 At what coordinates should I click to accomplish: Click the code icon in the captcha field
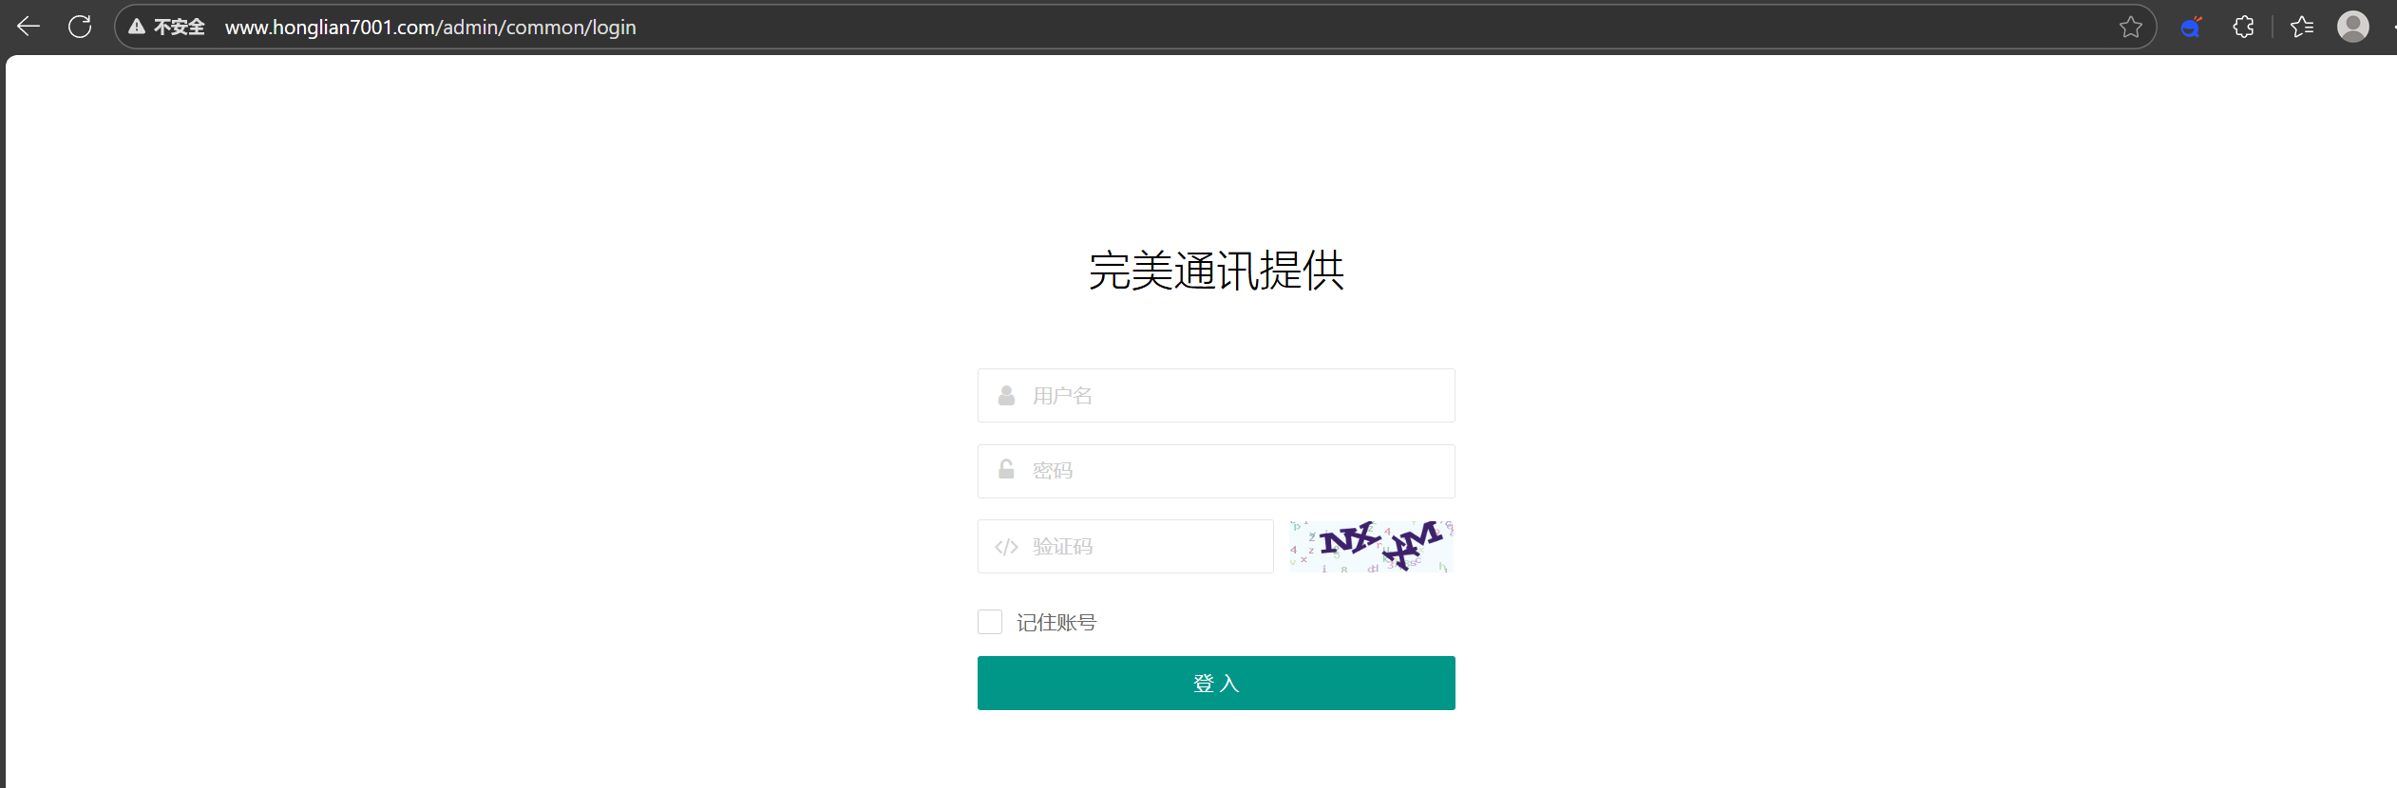click(x=1006, y=547)
